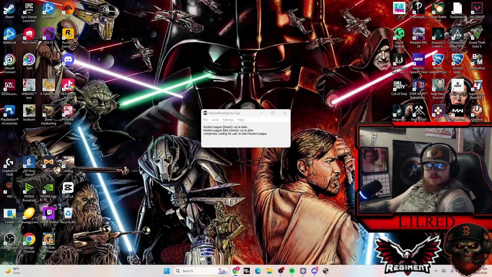This screenshot has height=277, width=492.
Task: Open the Help menu in BakkesModInjectorCpp
Action: tap(241, 120)
